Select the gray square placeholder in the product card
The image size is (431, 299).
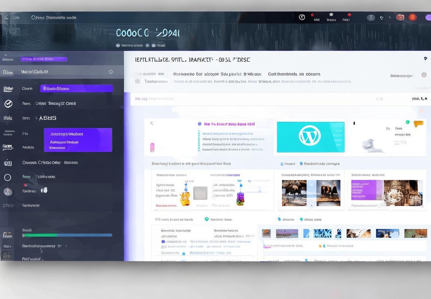[200, 193]
